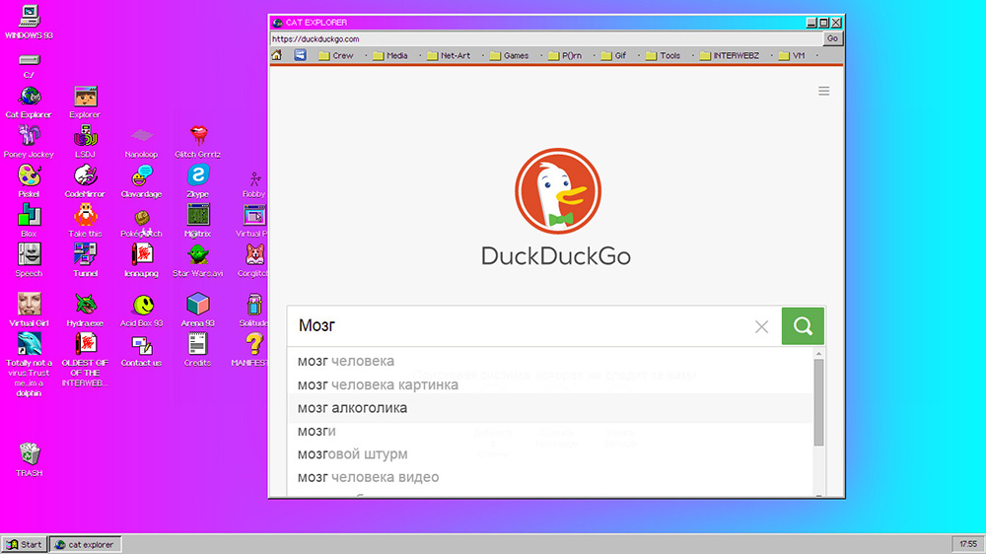Click the DuckDuckGo duck logo

558,191
